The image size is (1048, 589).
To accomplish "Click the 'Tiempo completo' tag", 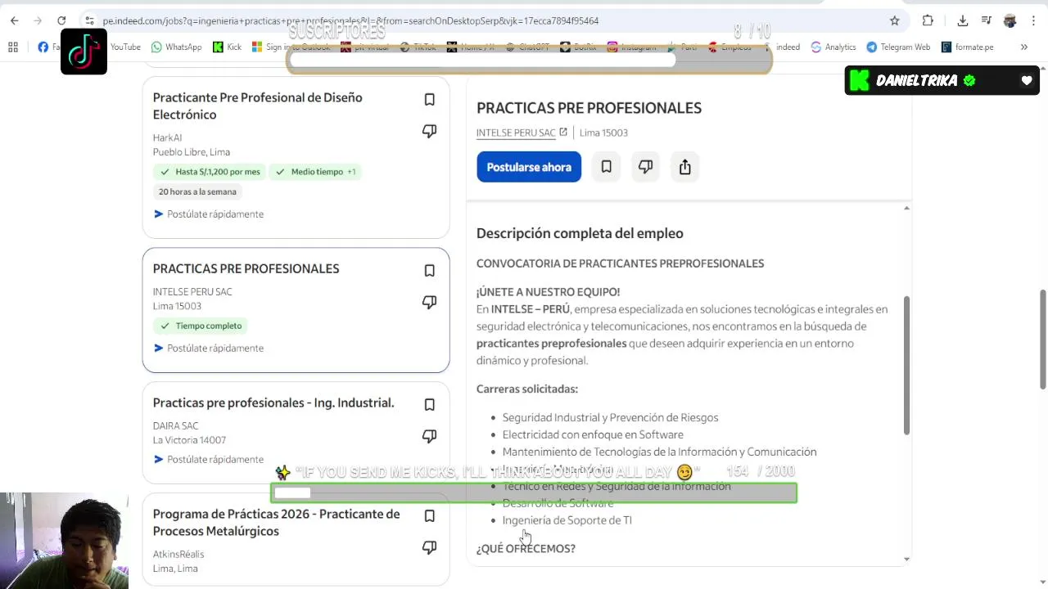I will [201, 326].
